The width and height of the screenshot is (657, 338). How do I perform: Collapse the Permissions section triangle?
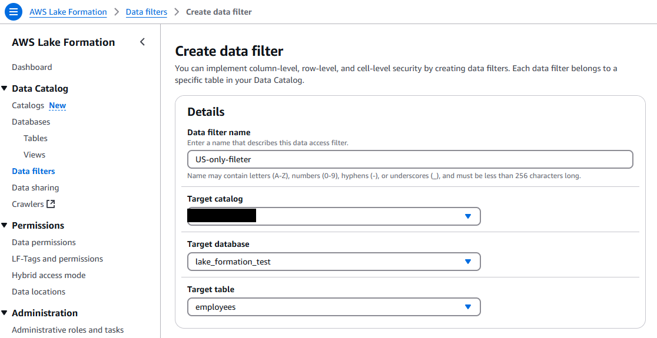tap(5, 225)
